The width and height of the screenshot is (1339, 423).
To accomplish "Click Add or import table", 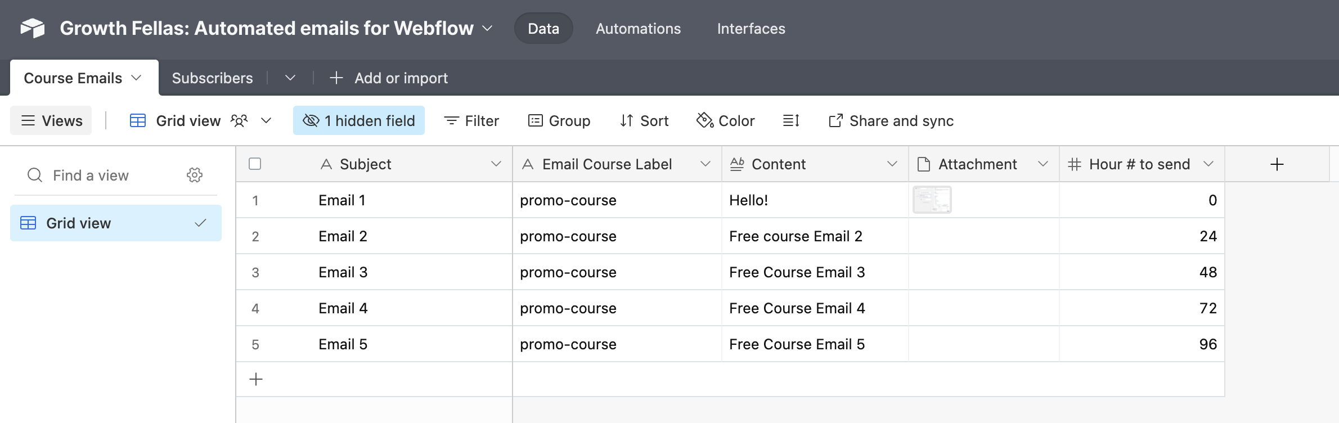I will click(389, 78).
